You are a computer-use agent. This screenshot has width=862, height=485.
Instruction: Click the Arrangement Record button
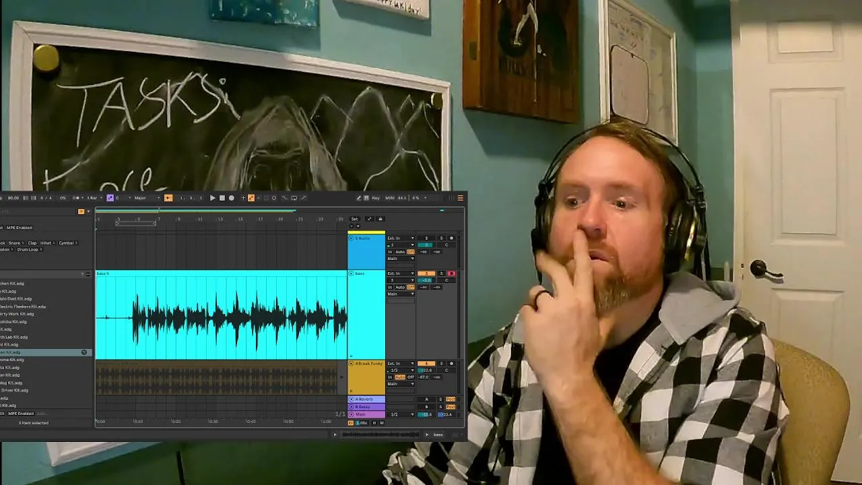232,198
